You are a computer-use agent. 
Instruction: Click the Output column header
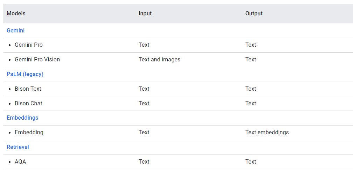click(x=254, y=13)
